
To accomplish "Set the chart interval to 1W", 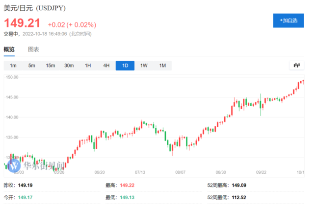I will [144, 66].
